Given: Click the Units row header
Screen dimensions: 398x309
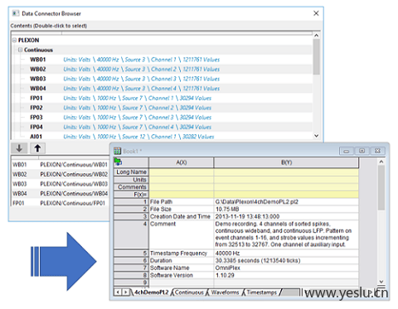Looking at the screenshot, I should (131, 180).
